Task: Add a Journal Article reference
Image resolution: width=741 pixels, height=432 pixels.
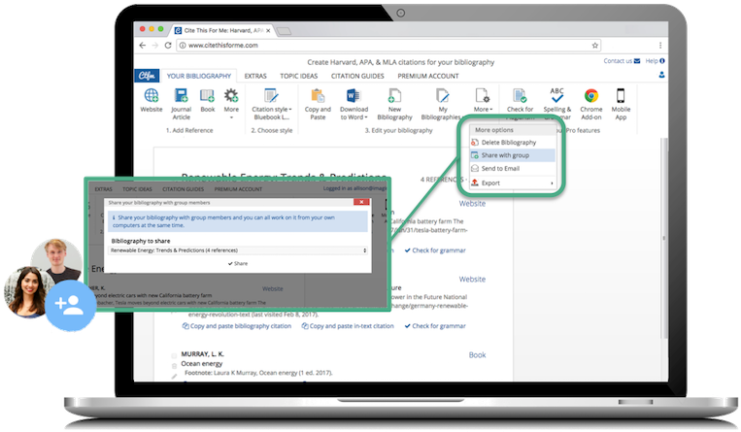Action: click(x=181, y=104)
